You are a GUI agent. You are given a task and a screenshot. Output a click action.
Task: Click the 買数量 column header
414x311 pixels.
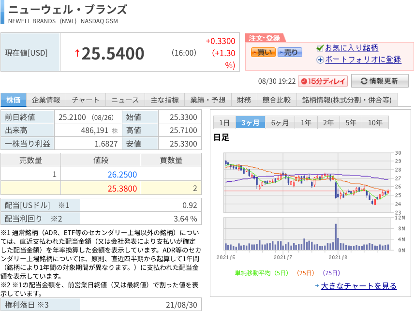point(171,160)
